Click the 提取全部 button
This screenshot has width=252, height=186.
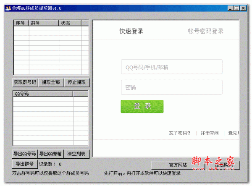click(x=51, y=82)
